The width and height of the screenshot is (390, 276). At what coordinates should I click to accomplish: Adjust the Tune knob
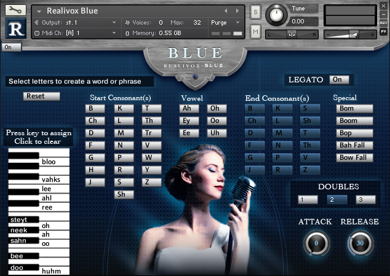(276, 15)
